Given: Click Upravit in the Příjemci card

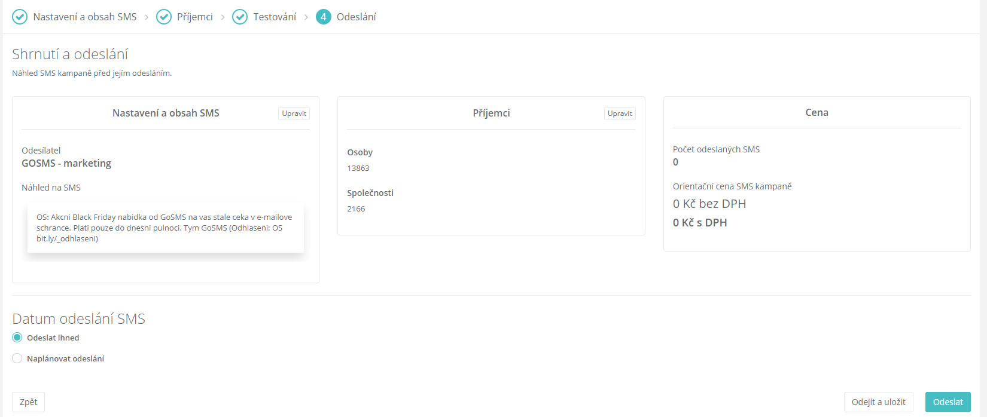Looking at the screenshot, I should pos(620,114).
